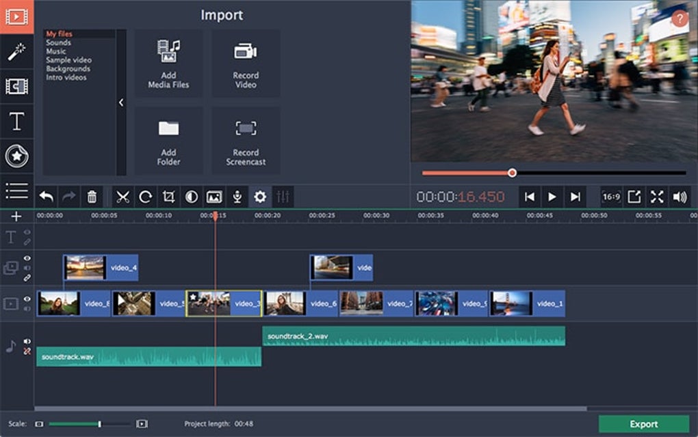Click Add Media Files
698x437 pixels.
168,64
